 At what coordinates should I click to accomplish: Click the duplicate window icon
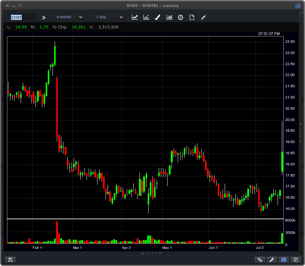[296, 260]
